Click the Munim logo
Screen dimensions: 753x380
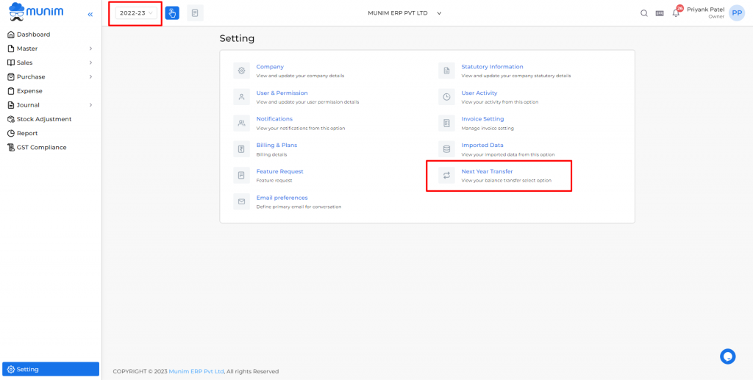(x=36, y=12)
